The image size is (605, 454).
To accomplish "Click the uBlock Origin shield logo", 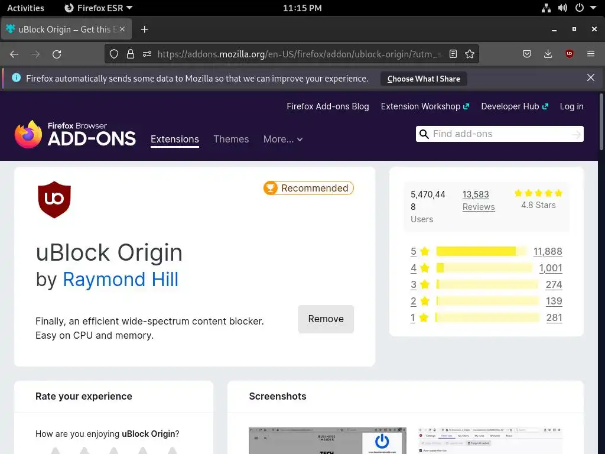I will 54,200.
